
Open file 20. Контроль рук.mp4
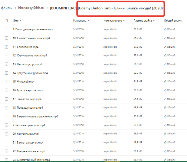click(x=26, y=134)
